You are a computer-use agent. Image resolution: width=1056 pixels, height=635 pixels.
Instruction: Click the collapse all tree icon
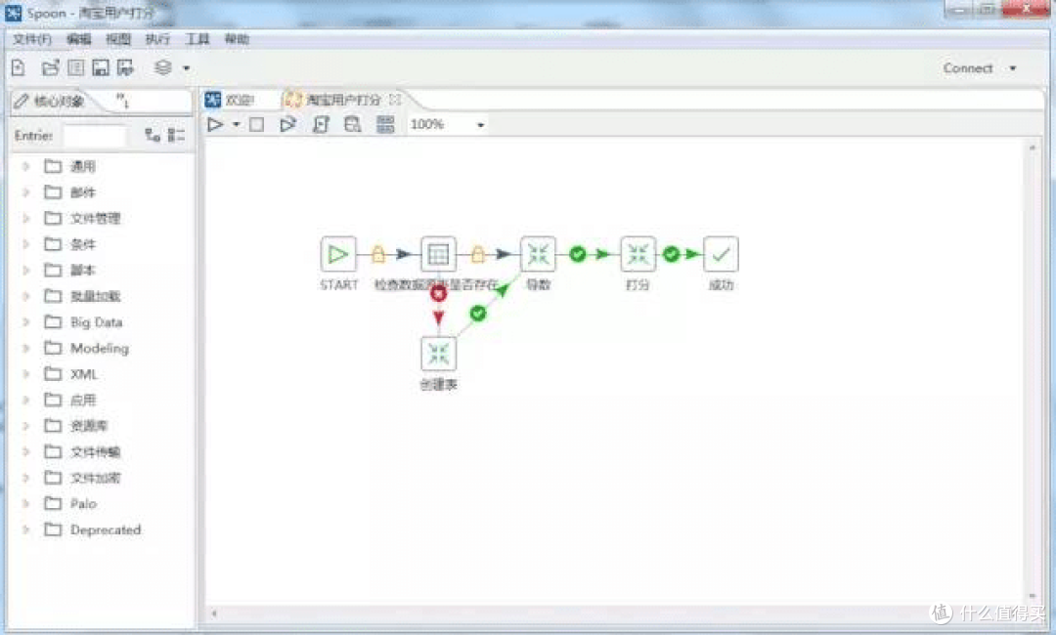pos(176,135)
